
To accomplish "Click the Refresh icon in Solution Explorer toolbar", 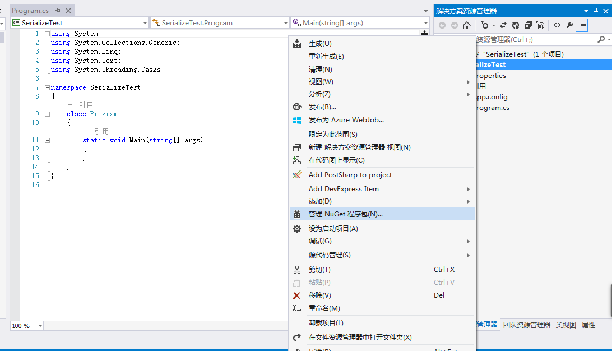I will pos(516,25).
